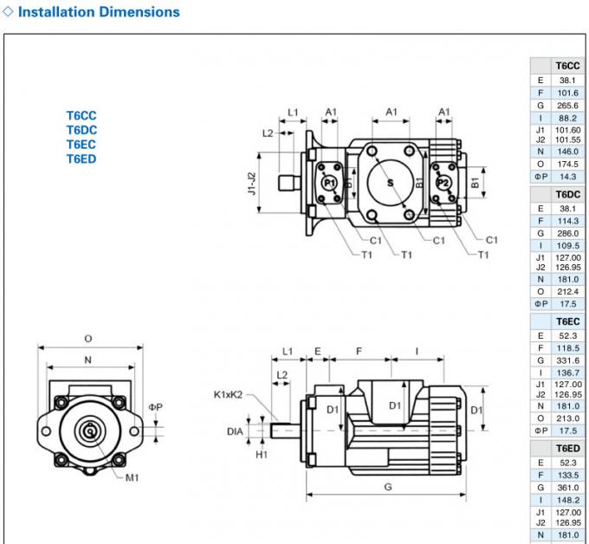The height and width of the screenshot is (544, 589).
Task: Click the 101.6 value in T6CC table
Action: coord(567,94)
